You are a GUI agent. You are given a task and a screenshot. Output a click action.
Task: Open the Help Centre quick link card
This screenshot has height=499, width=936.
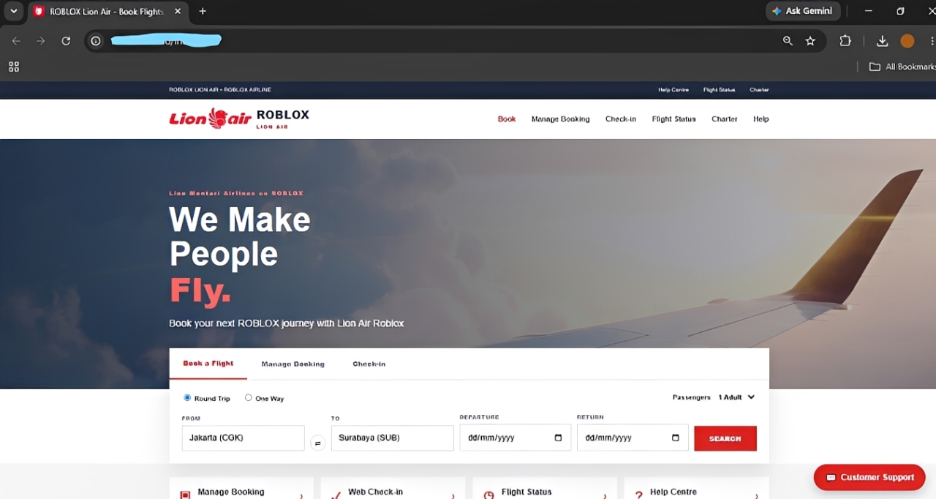697,489
